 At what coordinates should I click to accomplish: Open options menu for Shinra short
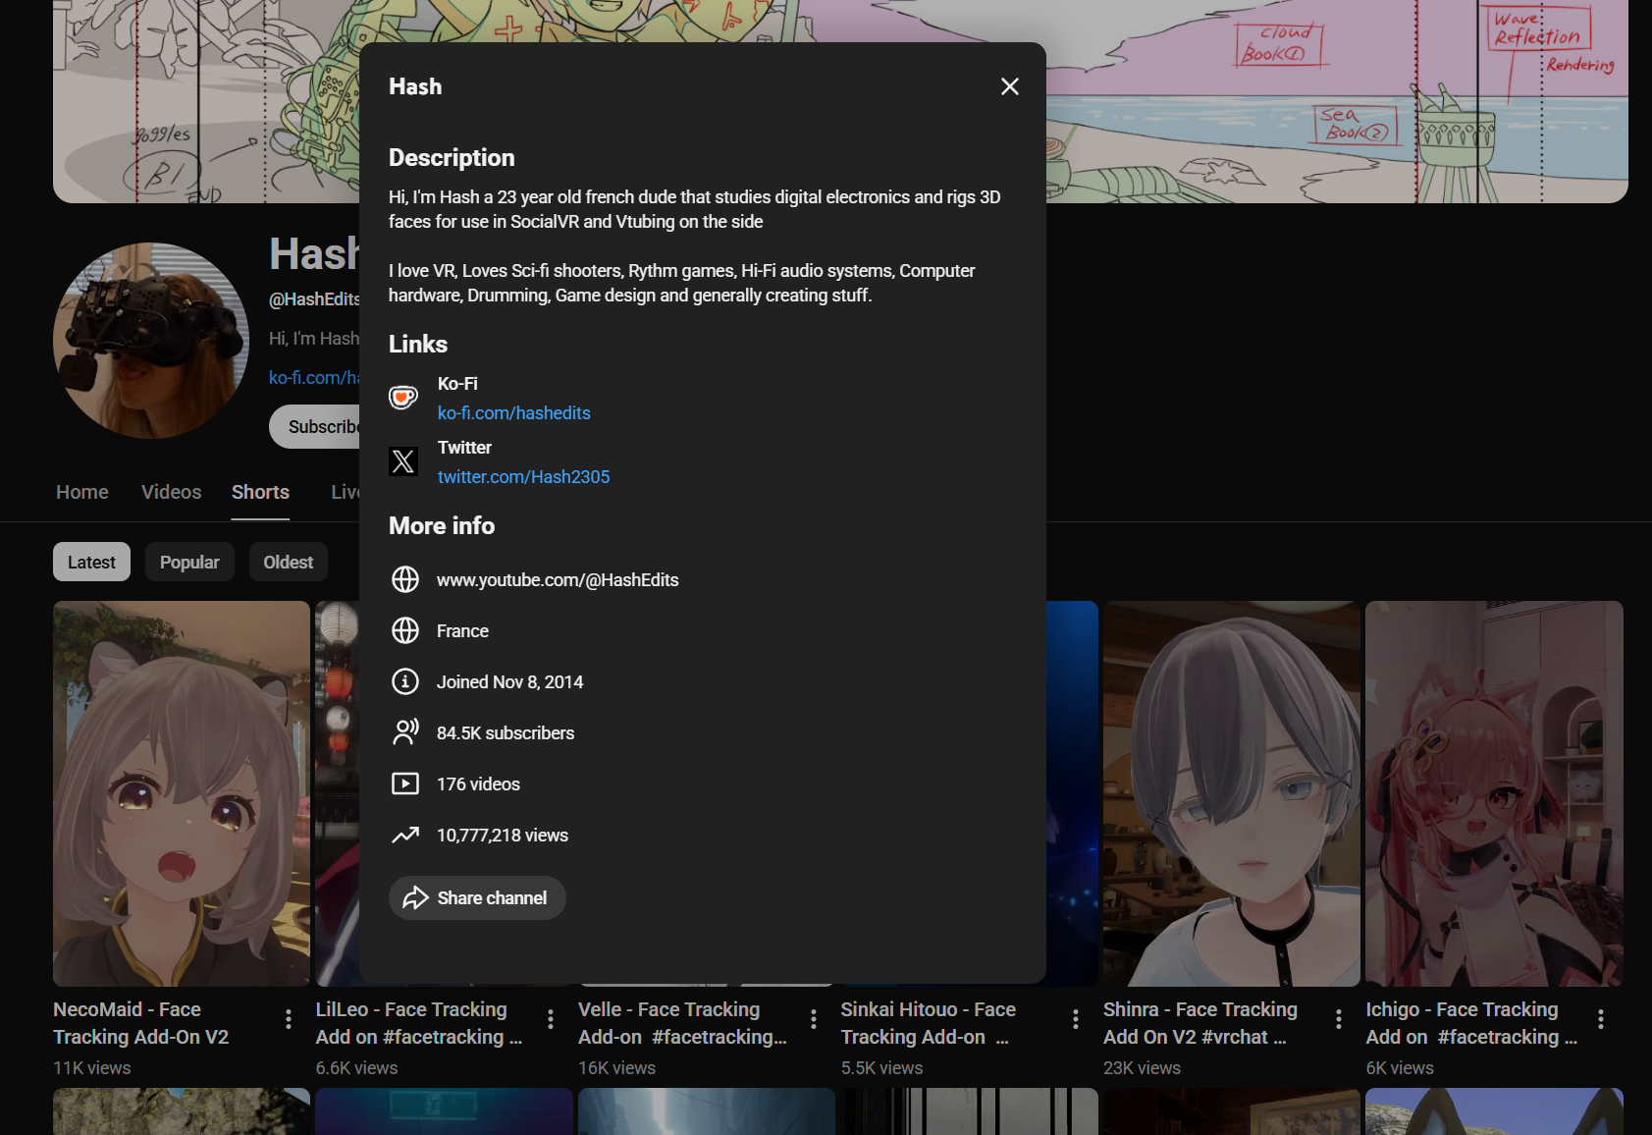[1339, 1019]
